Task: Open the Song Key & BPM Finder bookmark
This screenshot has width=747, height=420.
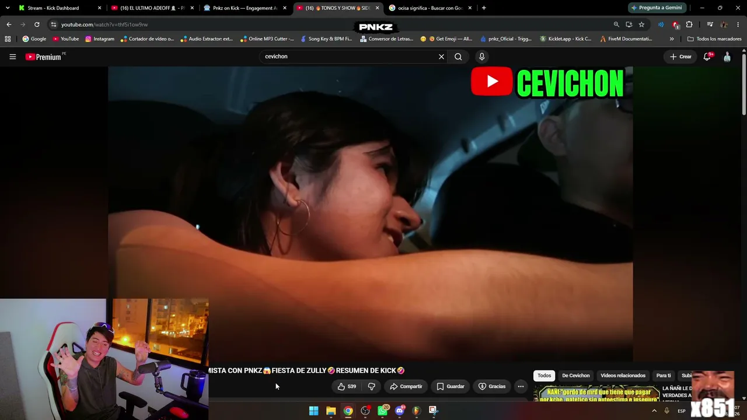Action: tap(326, 39)
